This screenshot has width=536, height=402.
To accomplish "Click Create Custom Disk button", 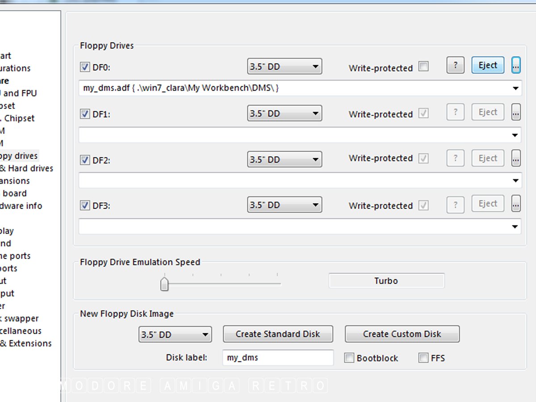I will click(x=402, y=334).
